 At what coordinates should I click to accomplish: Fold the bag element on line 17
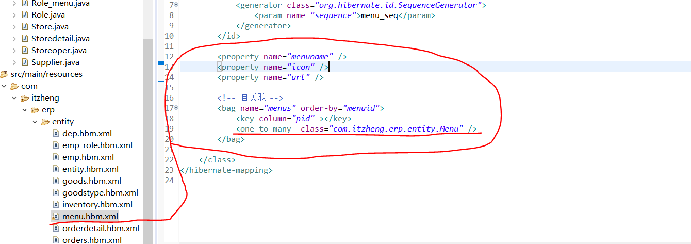pyautogui.click(x=176, y=108)
